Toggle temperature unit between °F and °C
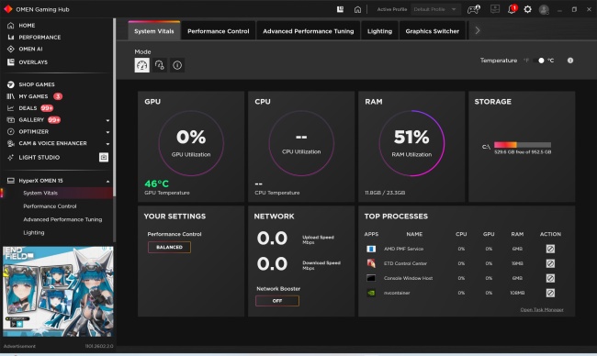The width and height of the screenshot is (597, 356). [x=538, y=61]
